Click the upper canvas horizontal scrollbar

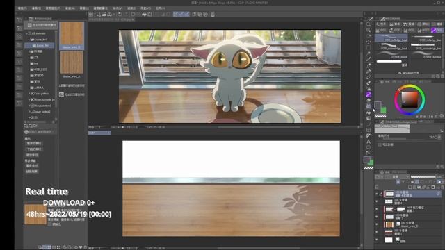pyautogui.click(x=259, y=127)
